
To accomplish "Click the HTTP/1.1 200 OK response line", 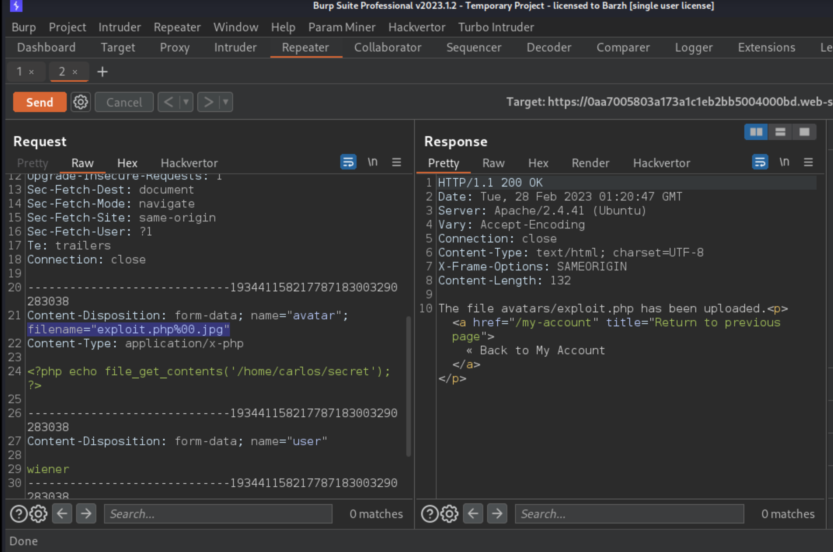I will point(490,183).
